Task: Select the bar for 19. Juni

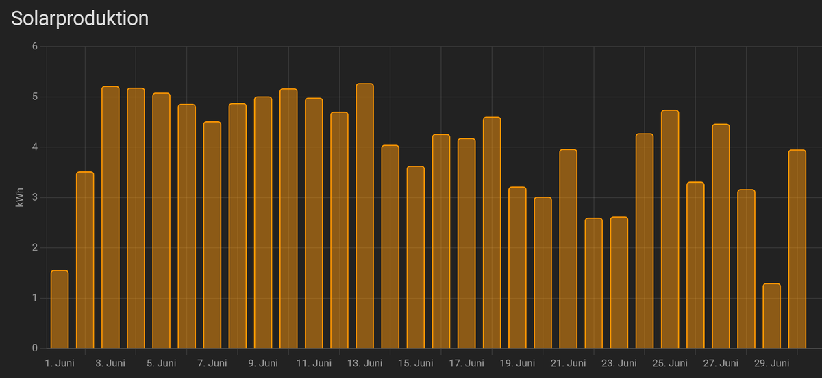Action: click(517, 268)
